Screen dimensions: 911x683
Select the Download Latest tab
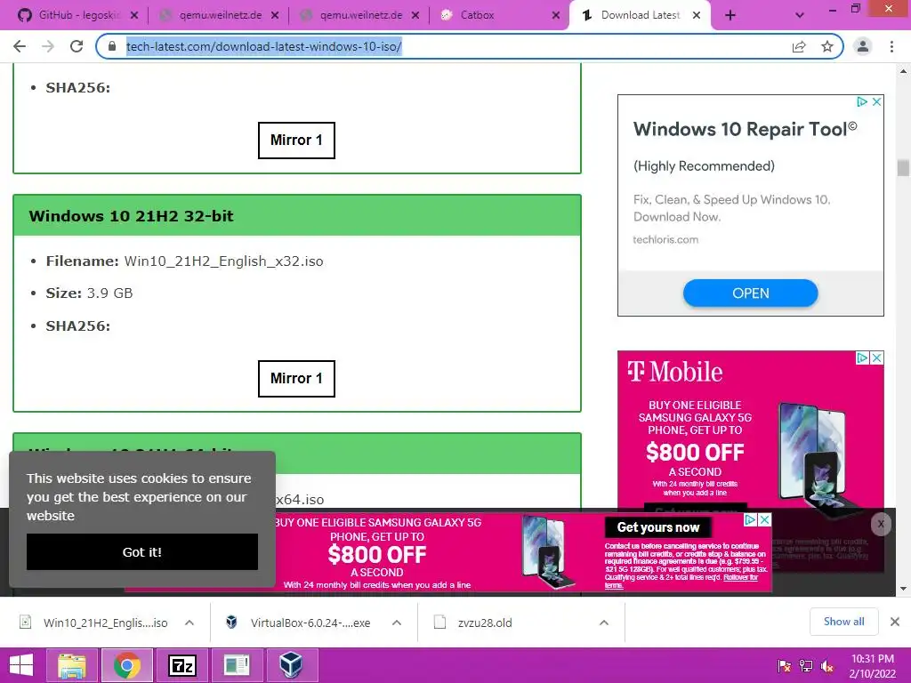(639, 15)
